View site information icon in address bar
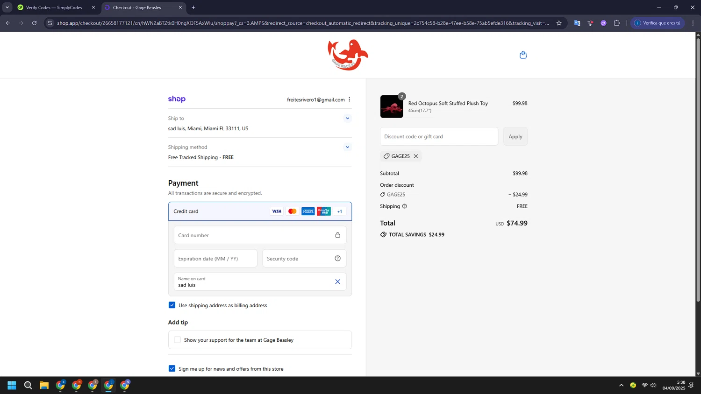 (50, 23)
